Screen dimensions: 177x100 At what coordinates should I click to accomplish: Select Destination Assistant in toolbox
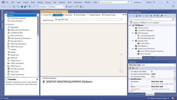pyautogui.click(x=18, y=18)
